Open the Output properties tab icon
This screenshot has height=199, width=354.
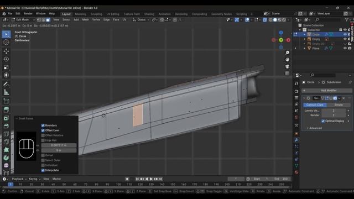click(296, 98)
